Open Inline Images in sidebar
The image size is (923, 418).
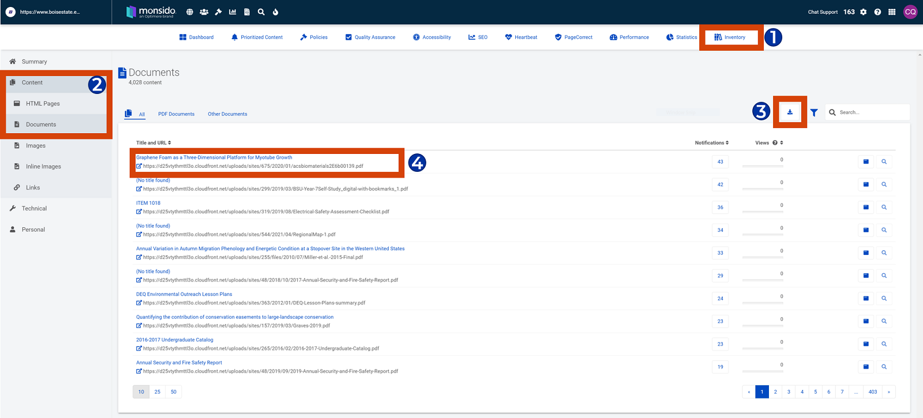[56, 167]
